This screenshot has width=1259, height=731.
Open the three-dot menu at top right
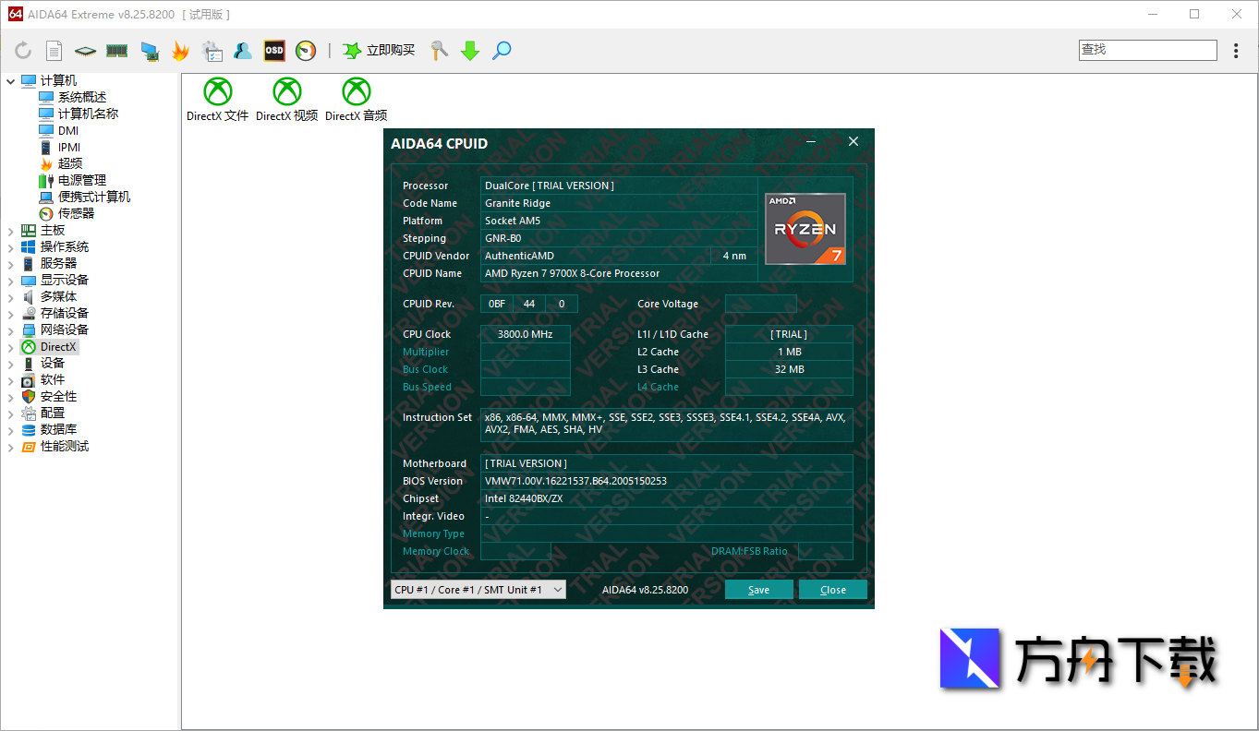[x=1236, y=51]
